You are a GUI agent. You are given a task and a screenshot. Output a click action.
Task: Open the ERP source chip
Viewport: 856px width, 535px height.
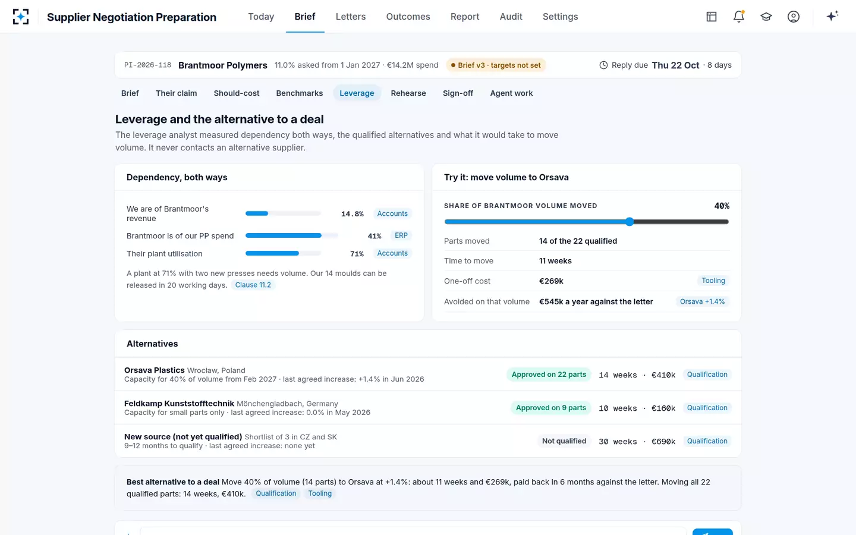pos(401,236)
